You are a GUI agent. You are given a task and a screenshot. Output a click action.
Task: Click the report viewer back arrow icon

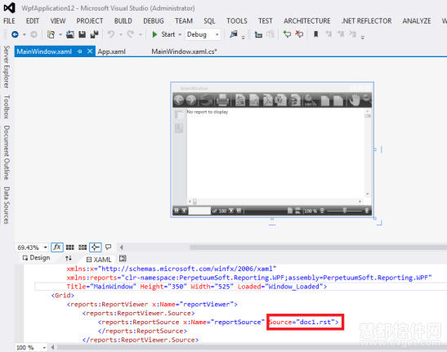(179, 100)
